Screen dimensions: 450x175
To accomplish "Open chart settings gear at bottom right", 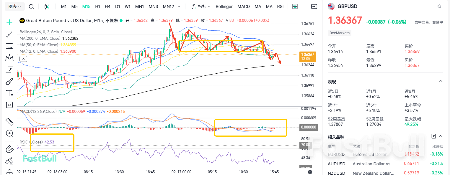I will pyautogui.click(x=310, y=172).
